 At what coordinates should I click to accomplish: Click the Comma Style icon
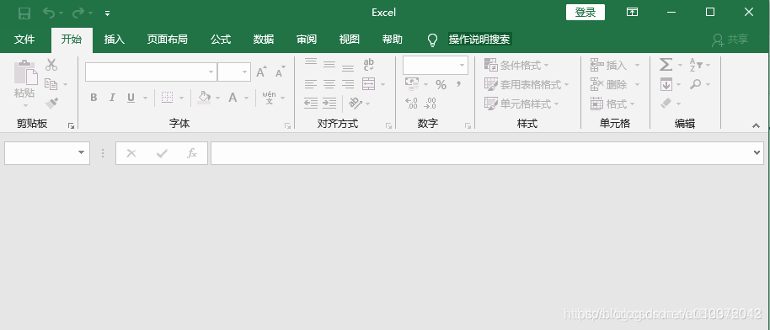pos(458,84)
